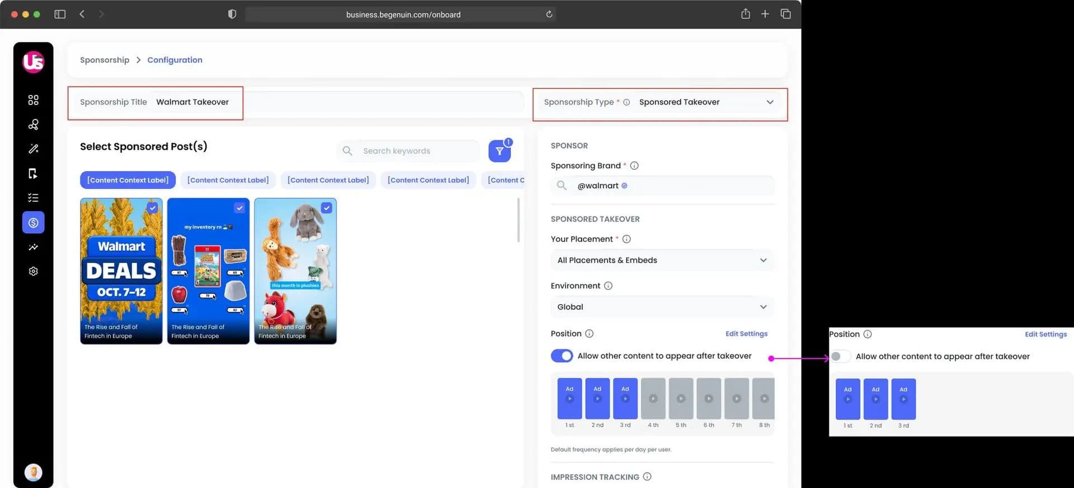
Task: Uncheck the Walmart Deals post checkbox
Action: click(x=153, y=208)
